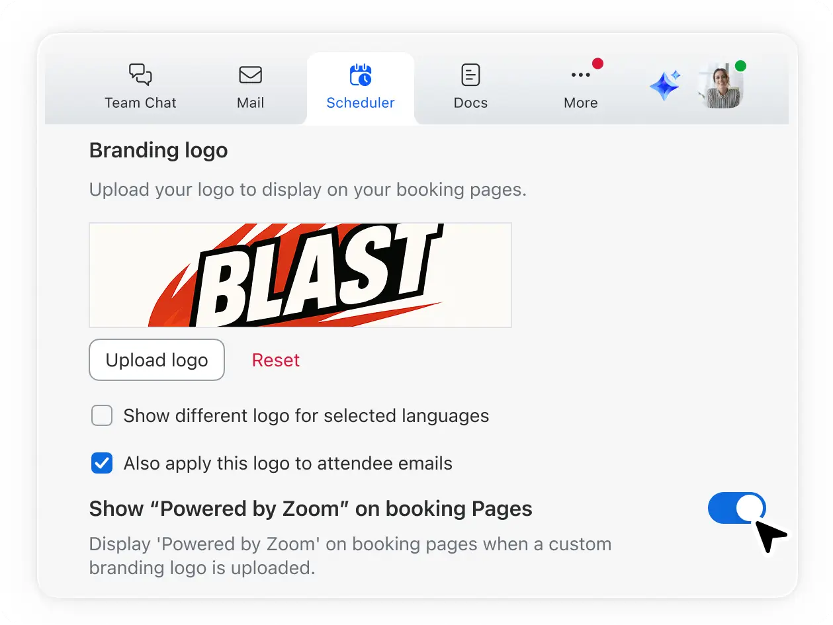
Task: Click the Scheduler calendar-clock icon
Action: [361, 75]
